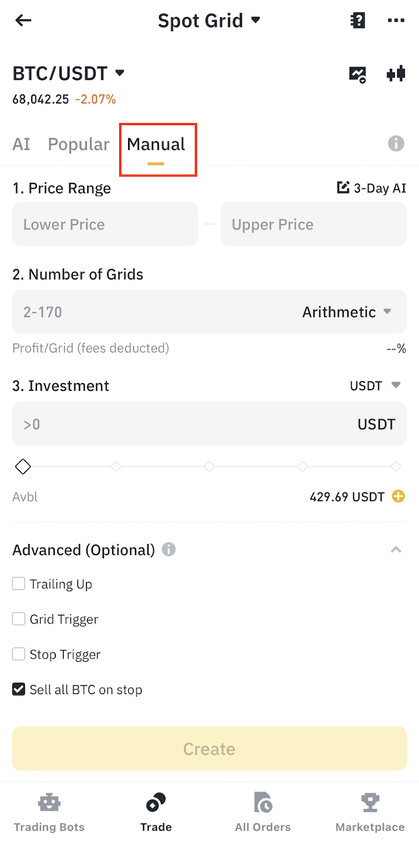The height and width of the screenshot is (845, 419).
Task: Apply the 3-Day AI price range
Action: tap(372, 188)
